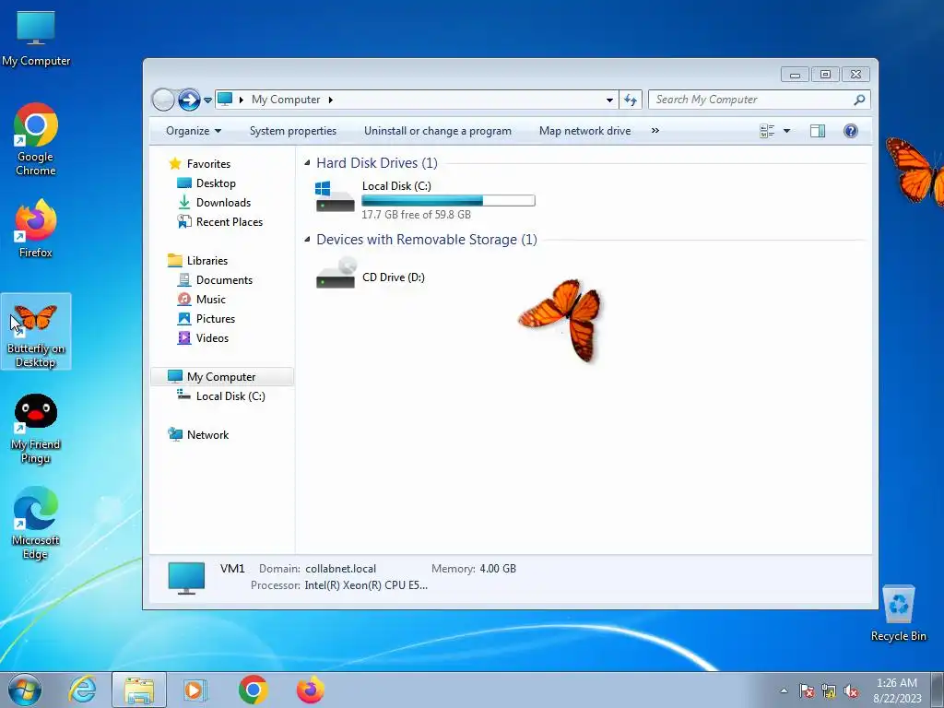
Task: Click the network status tray icon
Action: pos(829,691)
